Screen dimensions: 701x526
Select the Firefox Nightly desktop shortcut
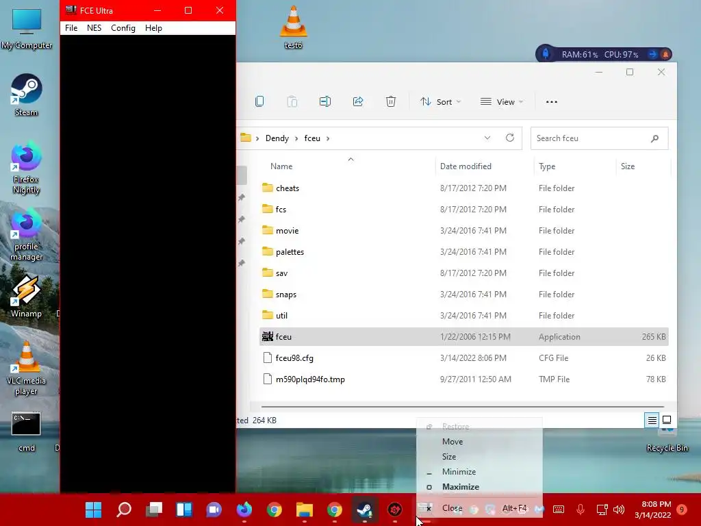[x=26, y=168]
